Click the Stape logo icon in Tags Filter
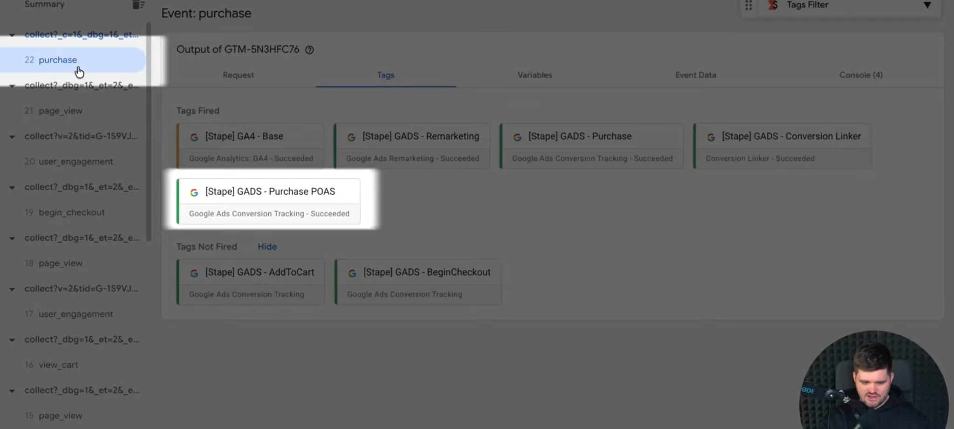The width and height of the screenshot is (954, 429). click(773, 5)
